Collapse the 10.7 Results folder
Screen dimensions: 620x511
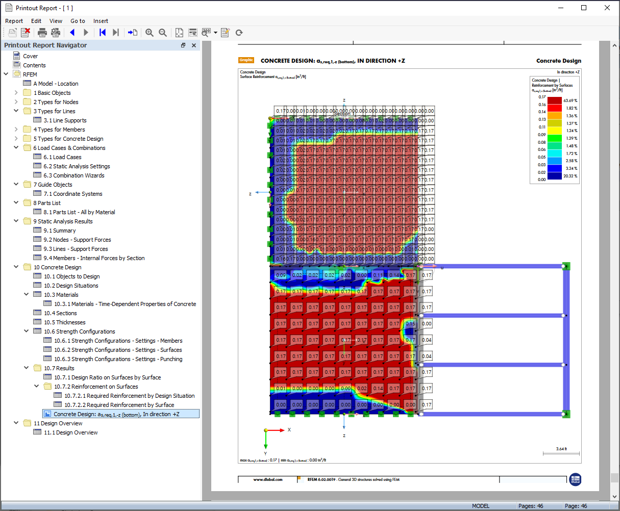[x=27, y=368]
